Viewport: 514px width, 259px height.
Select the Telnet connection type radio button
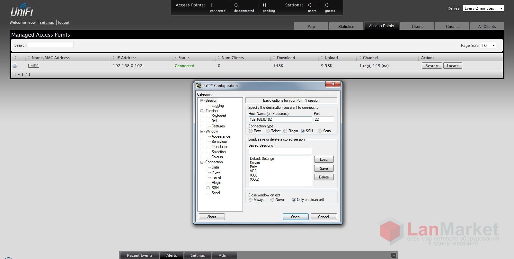pyautogui.click(x=268, y=131)
